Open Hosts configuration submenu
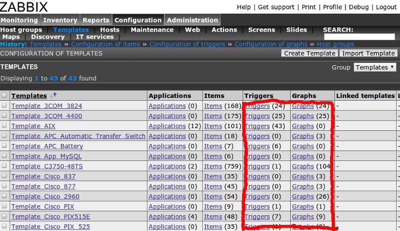 (x=110, y=30)
